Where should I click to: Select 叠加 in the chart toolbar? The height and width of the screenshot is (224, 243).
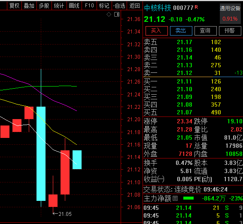[29, 6]
